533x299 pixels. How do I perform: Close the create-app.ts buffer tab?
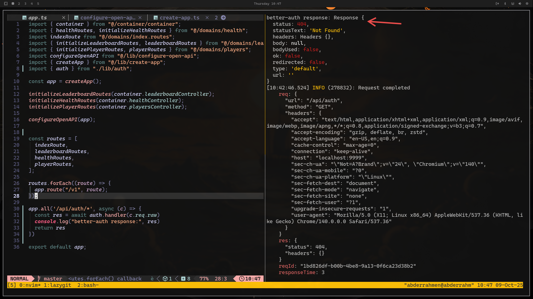[x=207, y=18]
